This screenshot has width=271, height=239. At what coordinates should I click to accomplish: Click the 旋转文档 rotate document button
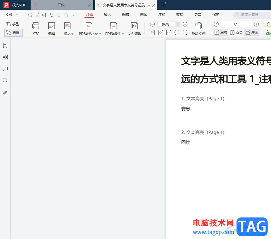pos(198,29)
